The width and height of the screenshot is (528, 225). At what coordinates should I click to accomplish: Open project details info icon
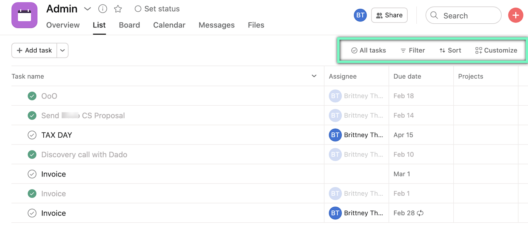tap(103, 9)
